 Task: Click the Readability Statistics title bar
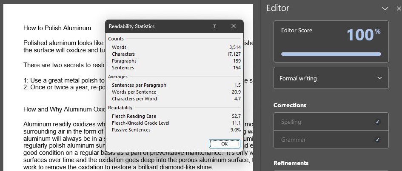click(x=157, y=26)
